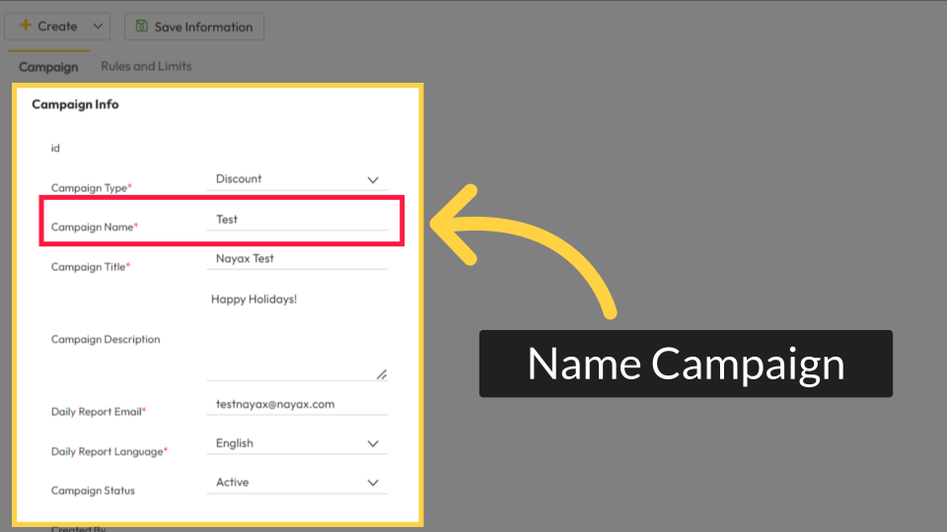Click the save disk icon
This screenshot has height=532, width=947.
(x=141, y=26)
